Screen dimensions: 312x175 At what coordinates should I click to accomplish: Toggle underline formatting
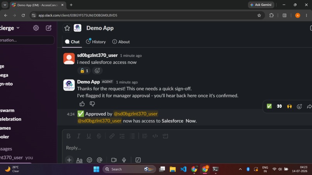pyautogui.click(x=89, y=136)
